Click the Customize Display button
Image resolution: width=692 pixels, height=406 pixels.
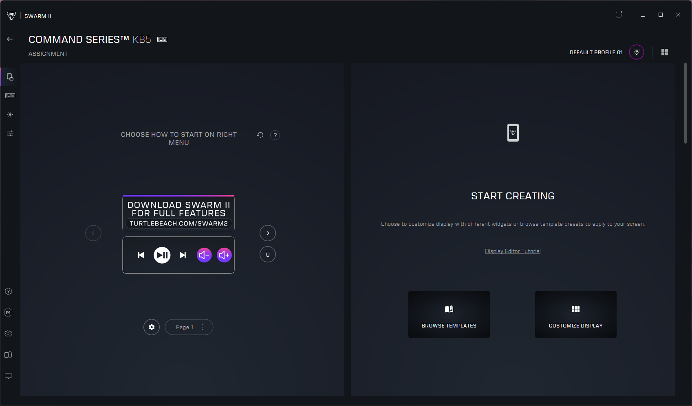point(576,314)
